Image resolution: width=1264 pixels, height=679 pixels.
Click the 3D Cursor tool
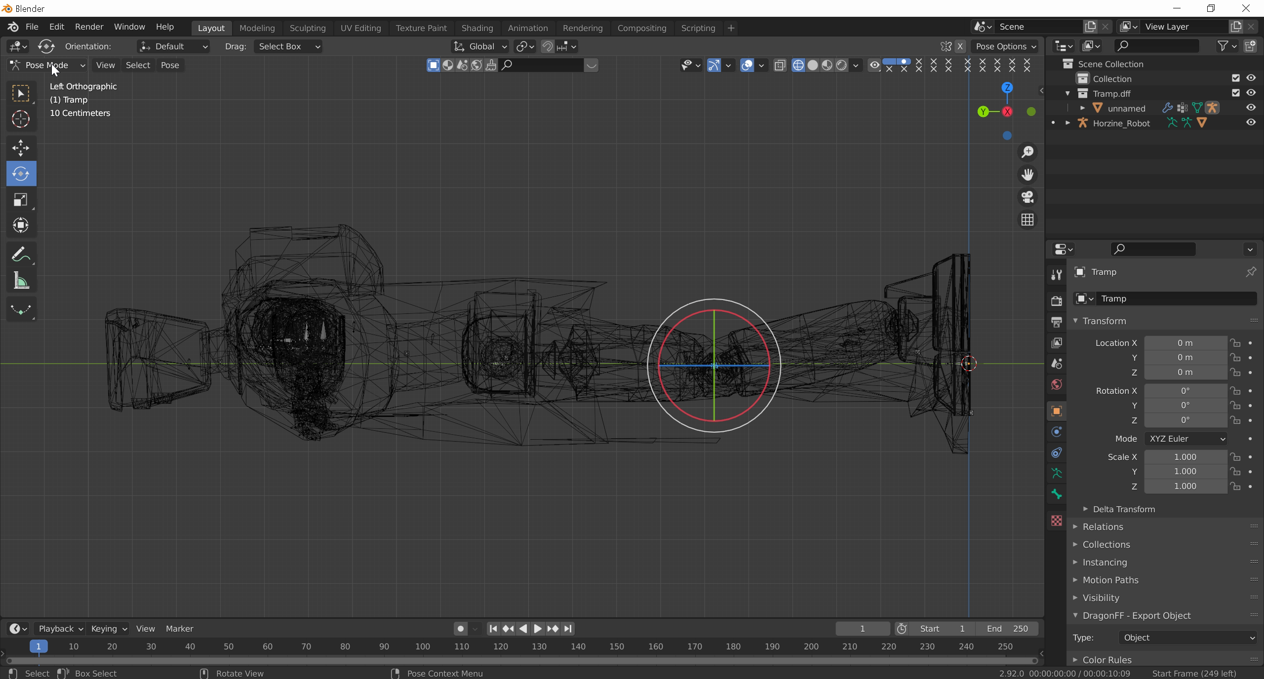[x=21, y=119]
